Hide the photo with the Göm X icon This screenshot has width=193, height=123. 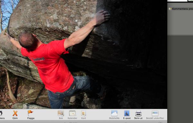click(15, 113)
